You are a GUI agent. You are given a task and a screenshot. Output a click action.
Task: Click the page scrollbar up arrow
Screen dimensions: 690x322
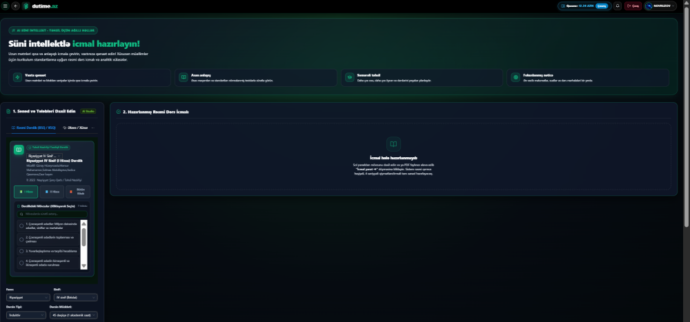(x=687, y=3)
